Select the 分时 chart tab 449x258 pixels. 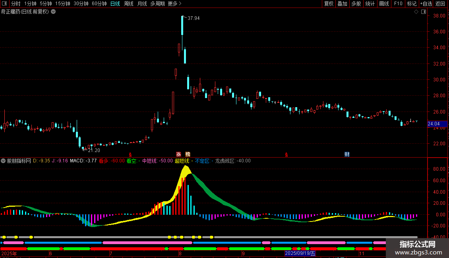click(16, 4)
